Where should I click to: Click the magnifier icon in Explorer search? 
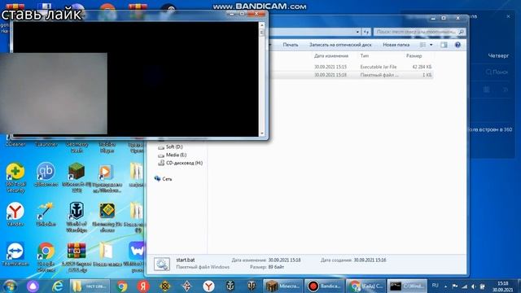pos(462,32)
